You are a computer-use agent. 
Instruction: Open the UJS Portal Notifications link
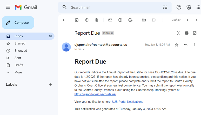click(128, 102)
